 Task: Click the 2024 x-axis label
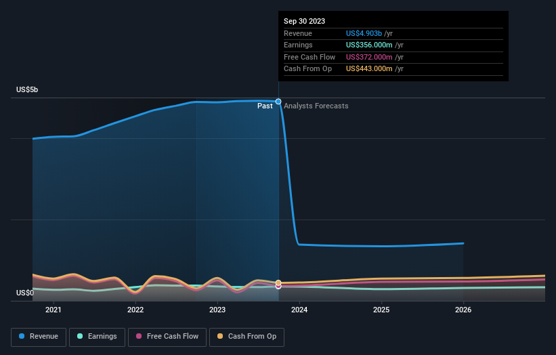pos(299,310)
